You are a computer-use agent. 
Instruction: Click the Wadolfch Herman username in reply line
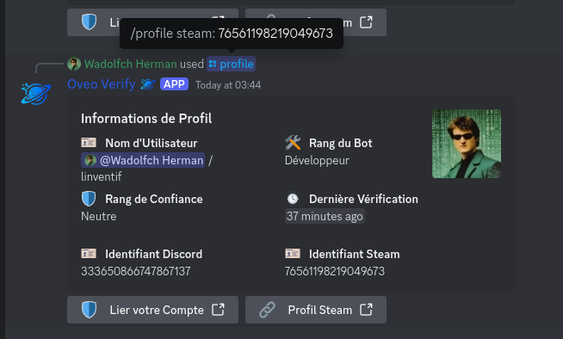point(131,64)
